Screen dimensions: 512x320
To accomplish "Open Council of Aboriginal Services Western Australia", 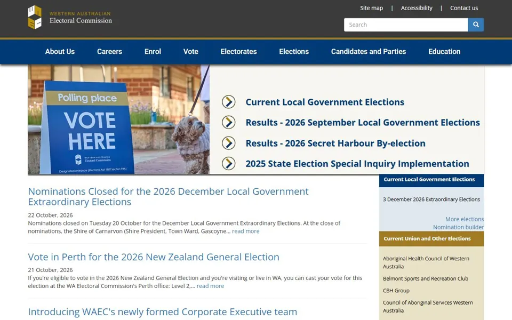I will [x=428, y=307].
